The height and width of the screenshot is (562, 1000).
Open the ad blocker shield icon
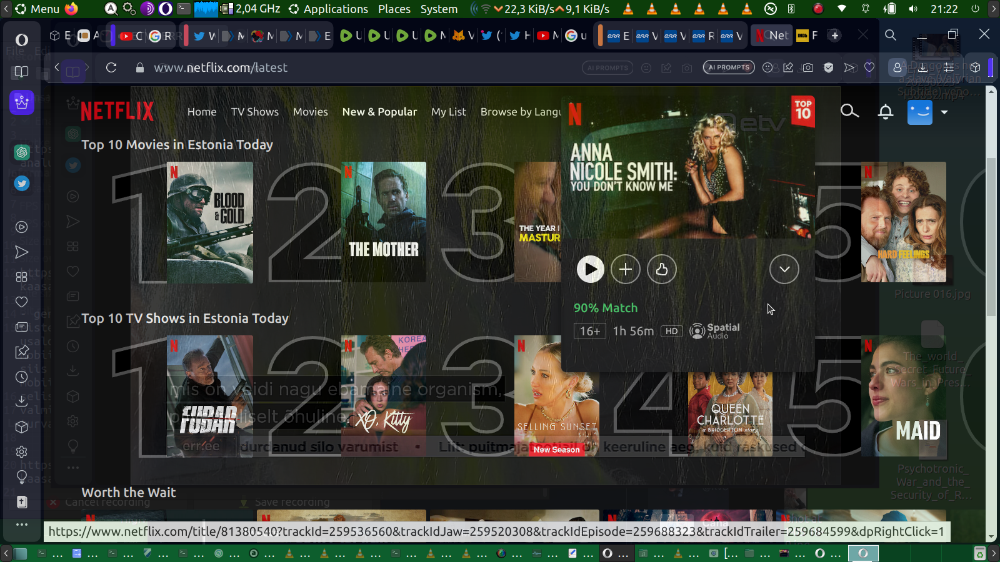coord(829,67)
